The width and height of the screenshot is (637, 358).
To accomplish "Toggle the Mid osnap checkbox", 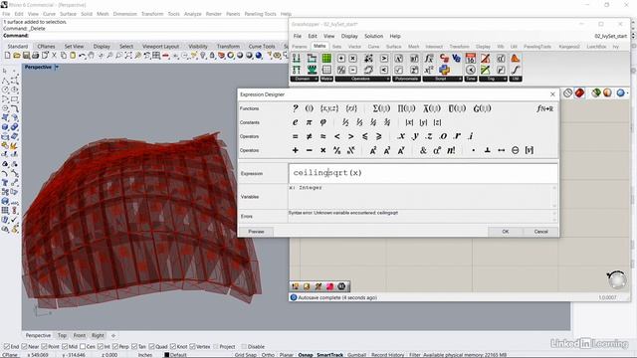I will tap(65, 347).
